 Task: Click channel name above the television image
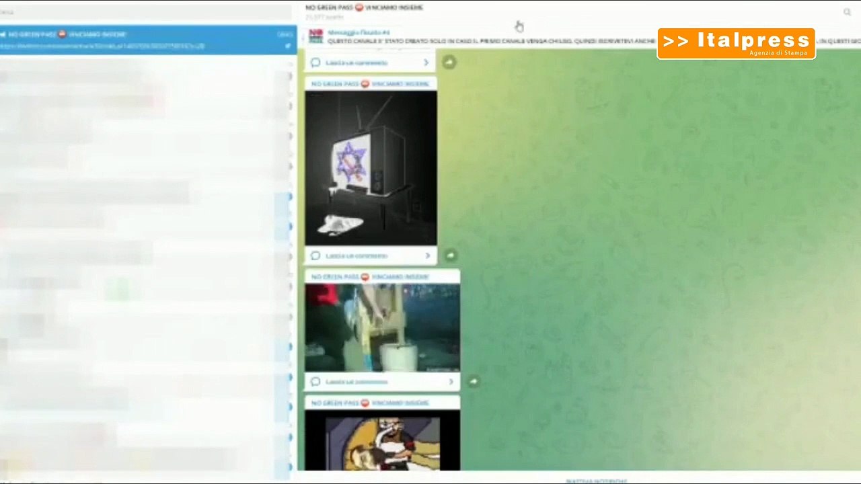point(370,84)
